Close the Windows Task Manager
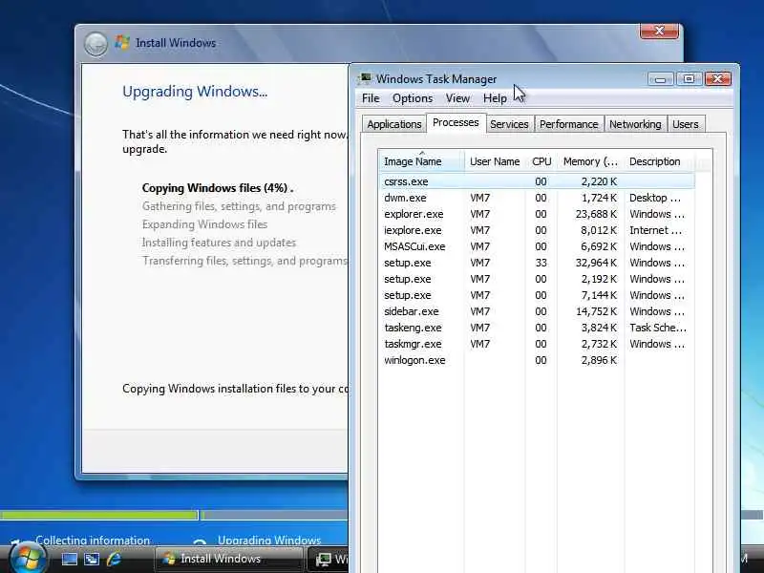The width and height of the screenshot is (764, 573). [718, 79]
